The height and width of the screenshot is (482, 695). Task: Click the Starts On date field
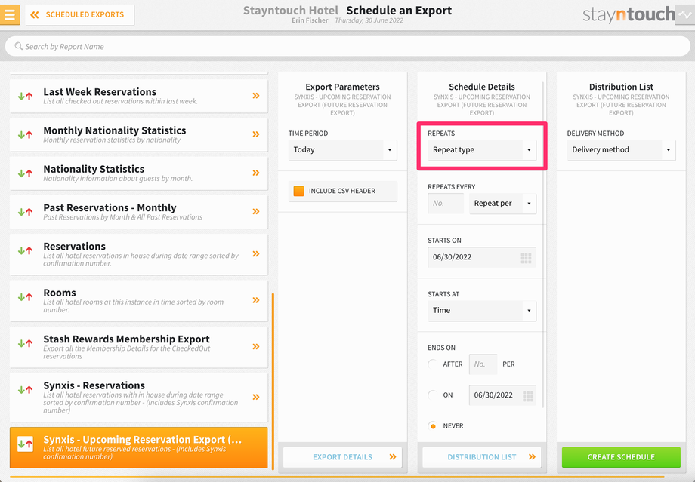[482, 257]
